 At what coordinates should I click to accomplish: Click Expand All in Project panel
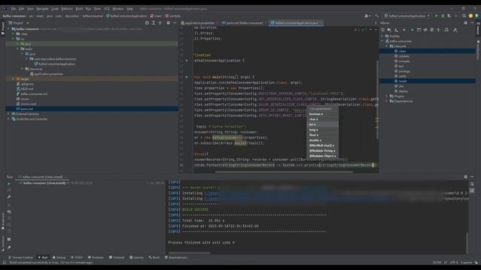click(153, 23)
